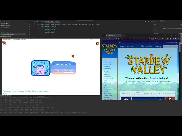This screenshot has height=136, width=182.
Task: Open Official Forums sidebar link
Action: [107, 76]
